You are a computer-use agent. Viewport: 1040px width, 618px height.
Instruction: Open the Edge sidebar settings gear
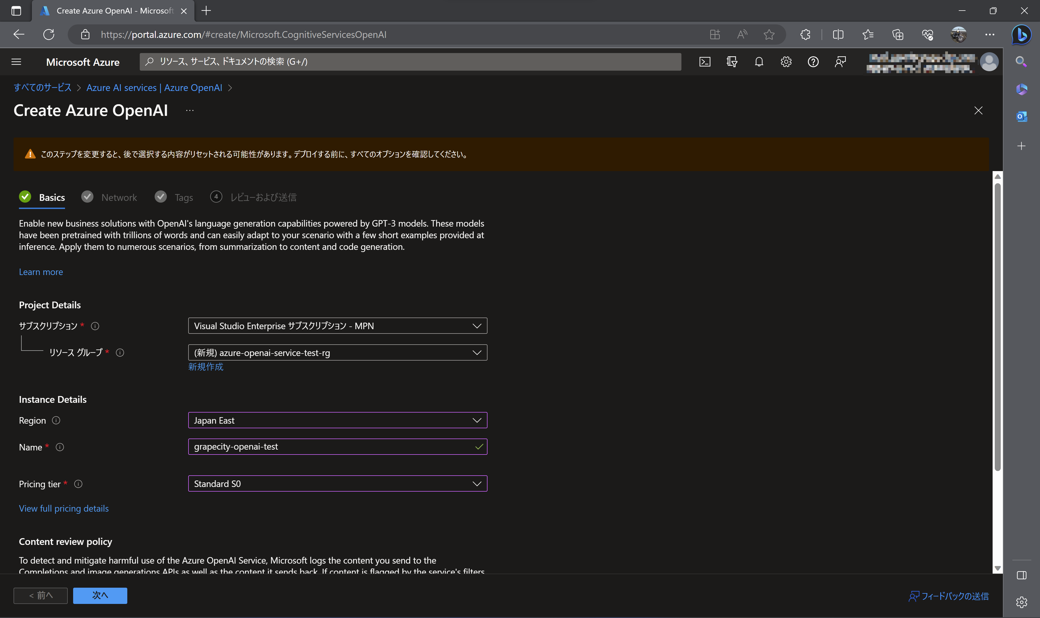point(1021,602)
